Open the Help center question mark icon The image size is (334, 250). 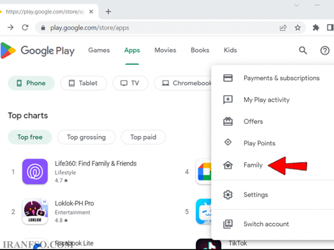[x=325, y=50]
